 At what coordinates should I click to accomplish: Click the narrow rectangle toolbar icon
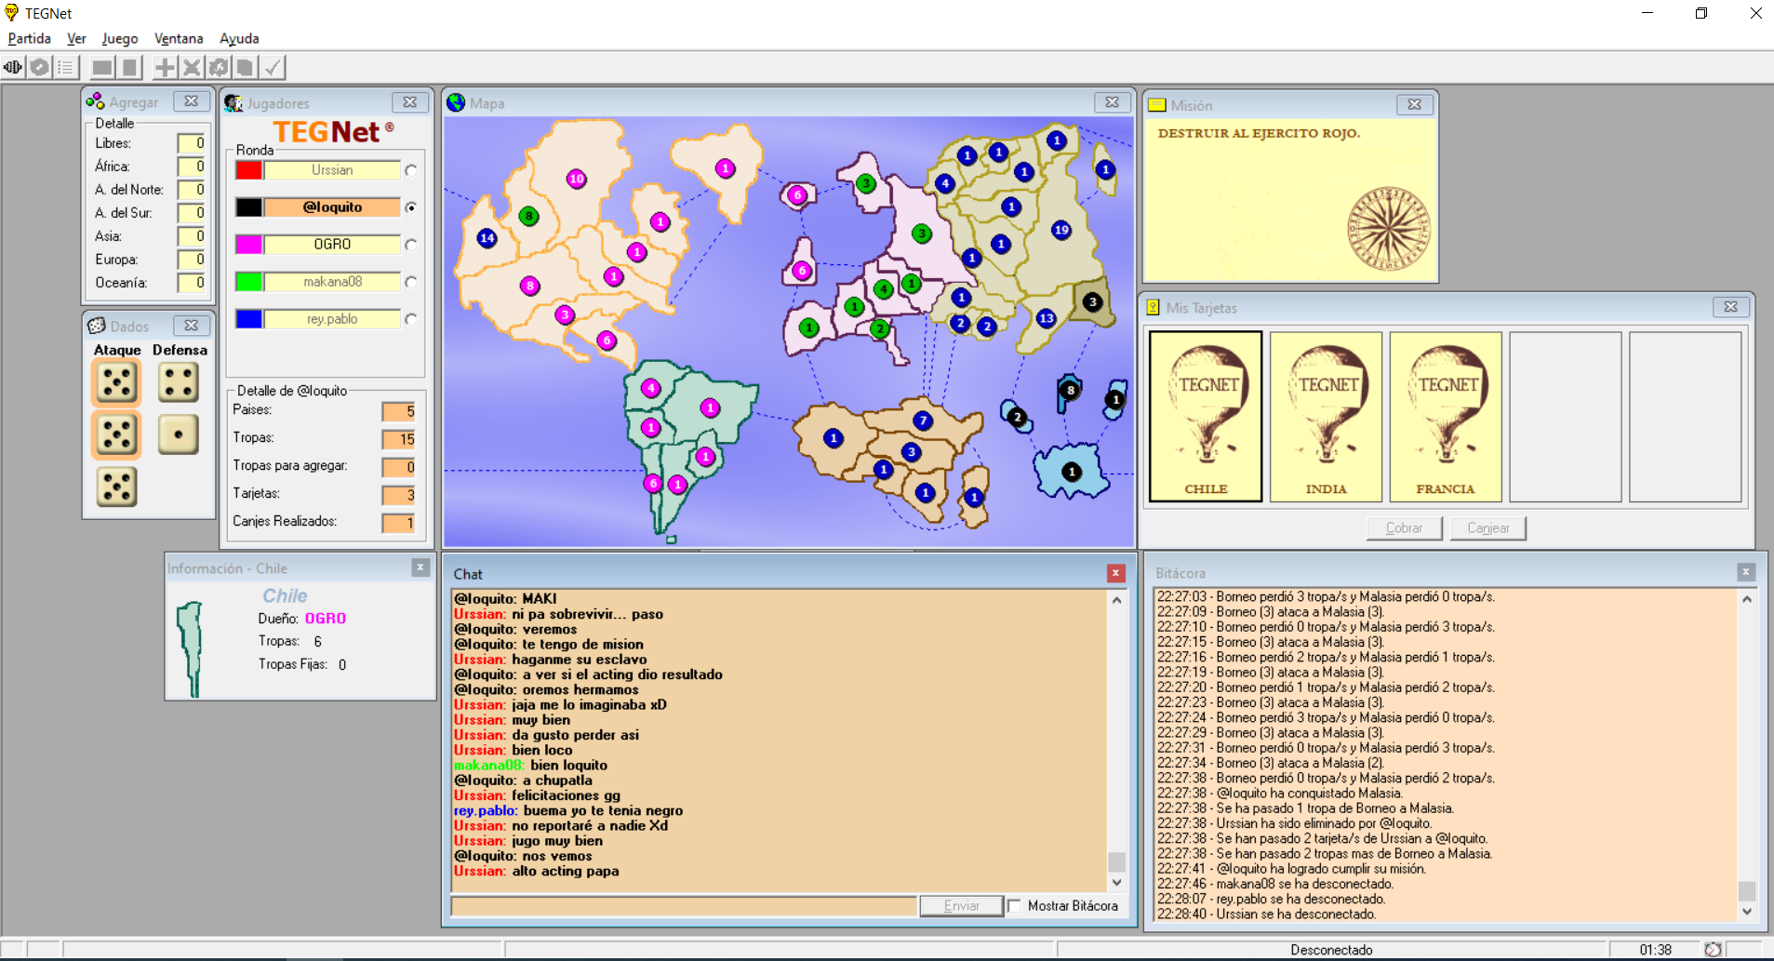pyautogui.click(x=129, y=67)
